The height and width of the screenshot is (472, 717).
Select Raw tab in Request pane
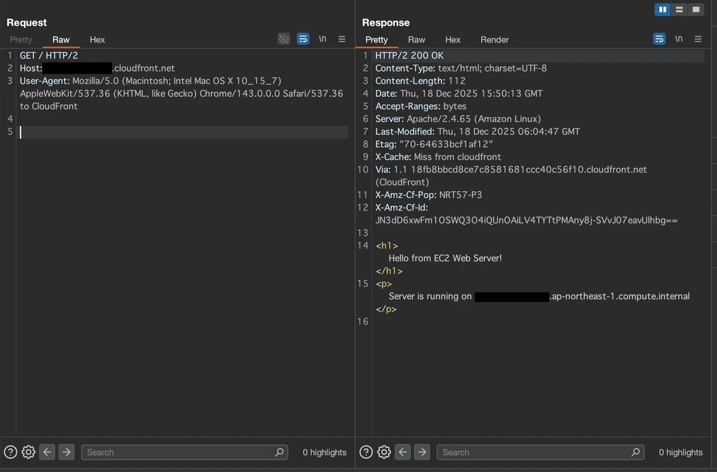tap(61, 39)
